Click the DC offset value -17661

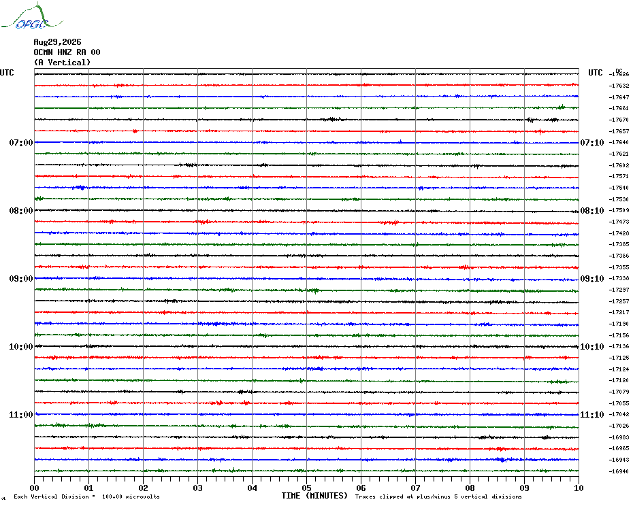point(619,108)
